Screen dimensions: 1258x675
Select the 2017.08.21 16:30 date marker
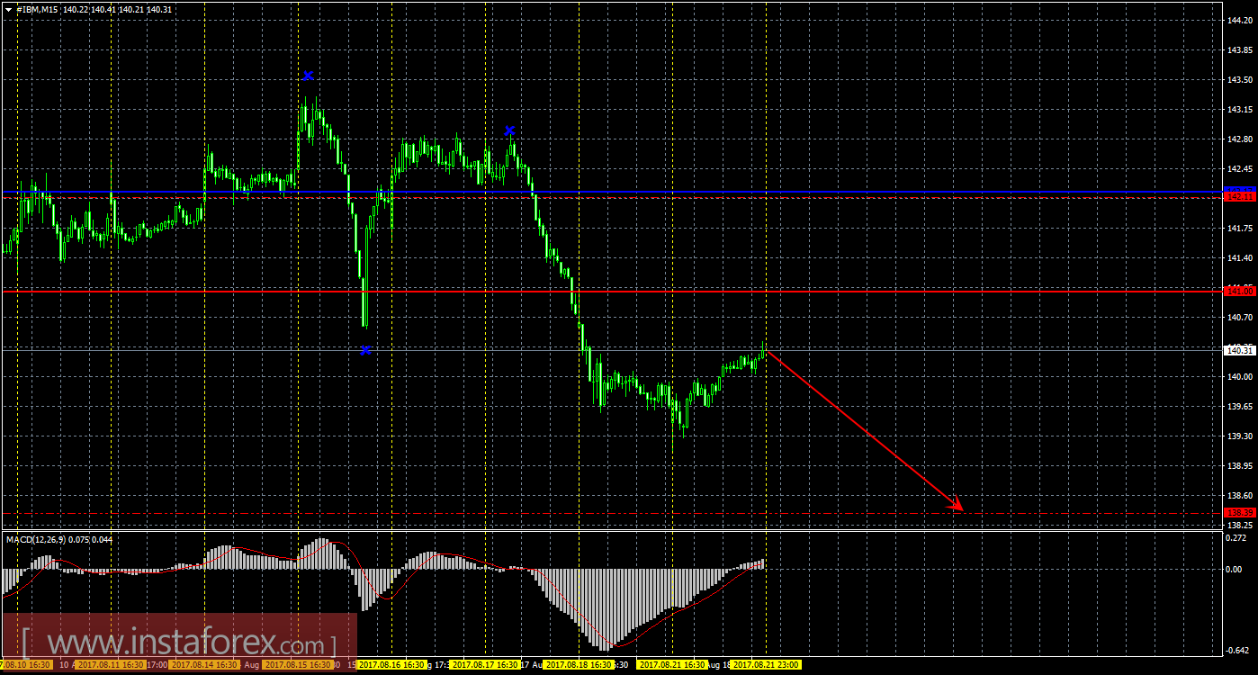[x=672, y=665]
